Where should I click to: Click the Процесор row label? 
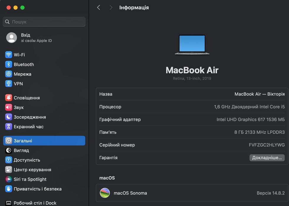pyautogui.click(x=110, y=107)
